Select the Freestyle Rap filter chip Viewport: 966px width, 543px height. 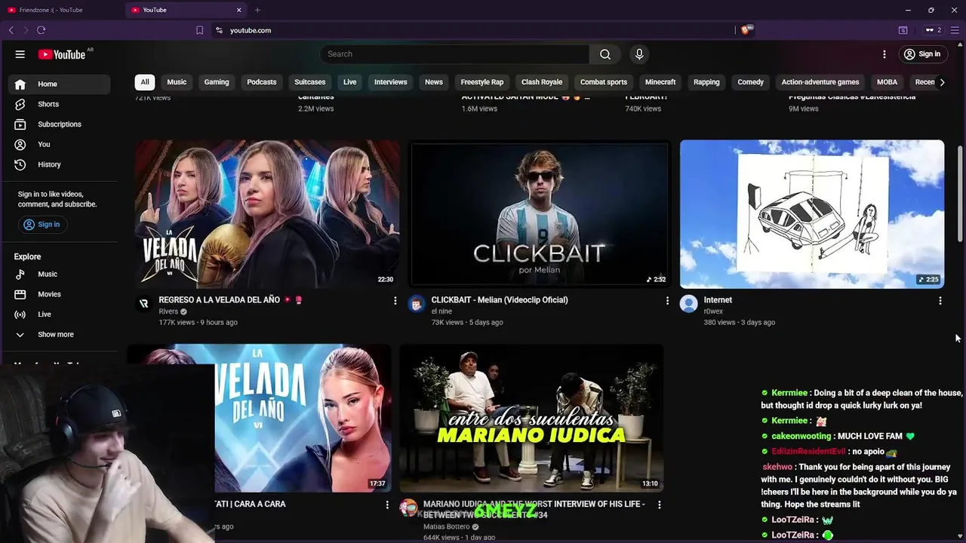tap(482, 82)
